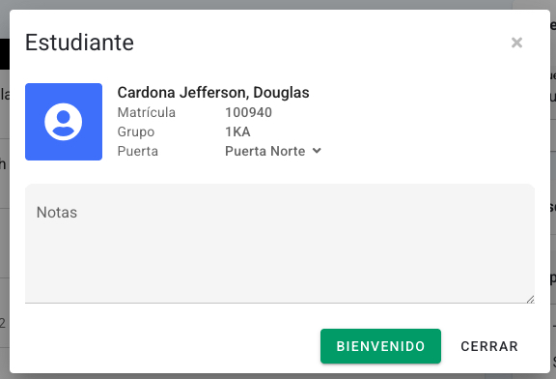
Task: Click the green BIENVENIDO button
Action: [380, 346]
